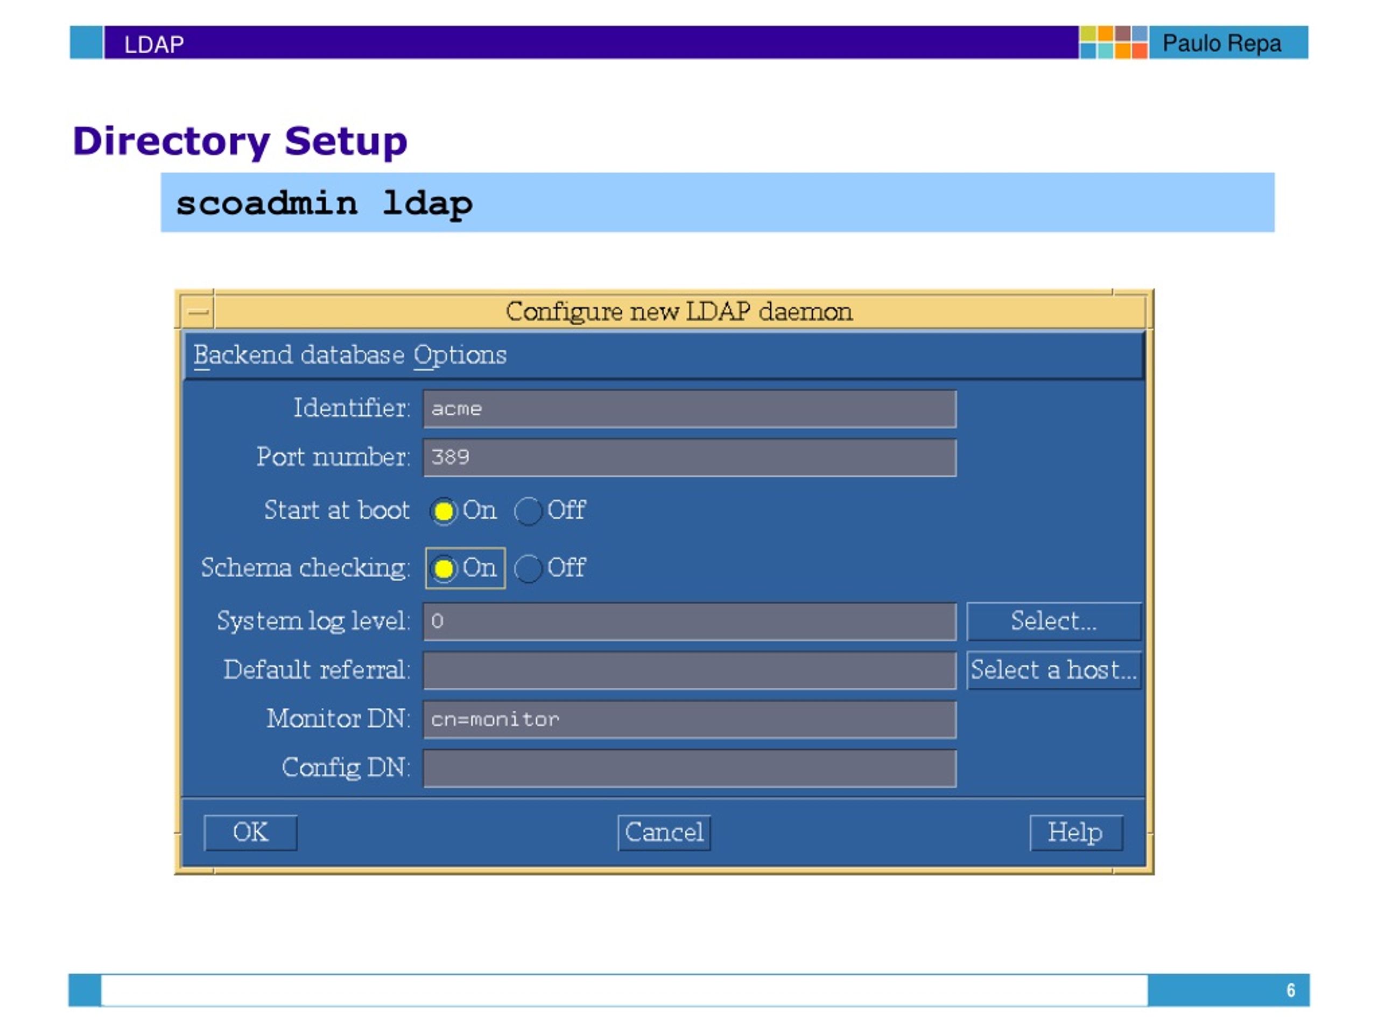This screenshot has width=1378, height=1034.
Task: Open the window menu button in title bar
Action: [198, 312]
